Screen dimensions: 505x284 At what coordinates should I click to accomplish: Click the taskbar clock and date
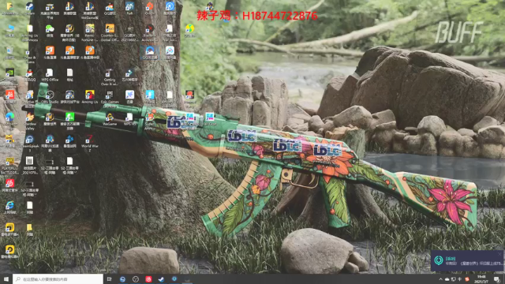(482, 279)
